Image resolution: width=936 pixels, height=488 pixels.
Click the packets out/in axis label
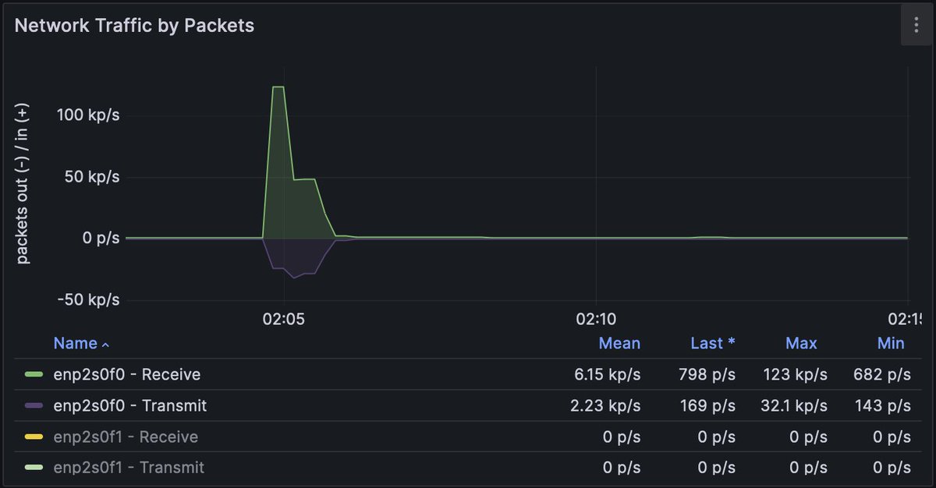pyautogui.click(x=22, y=187)
